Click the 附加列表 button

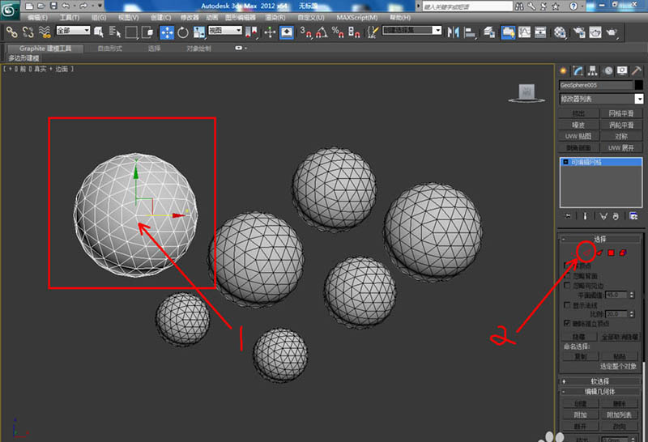[620, 414]
